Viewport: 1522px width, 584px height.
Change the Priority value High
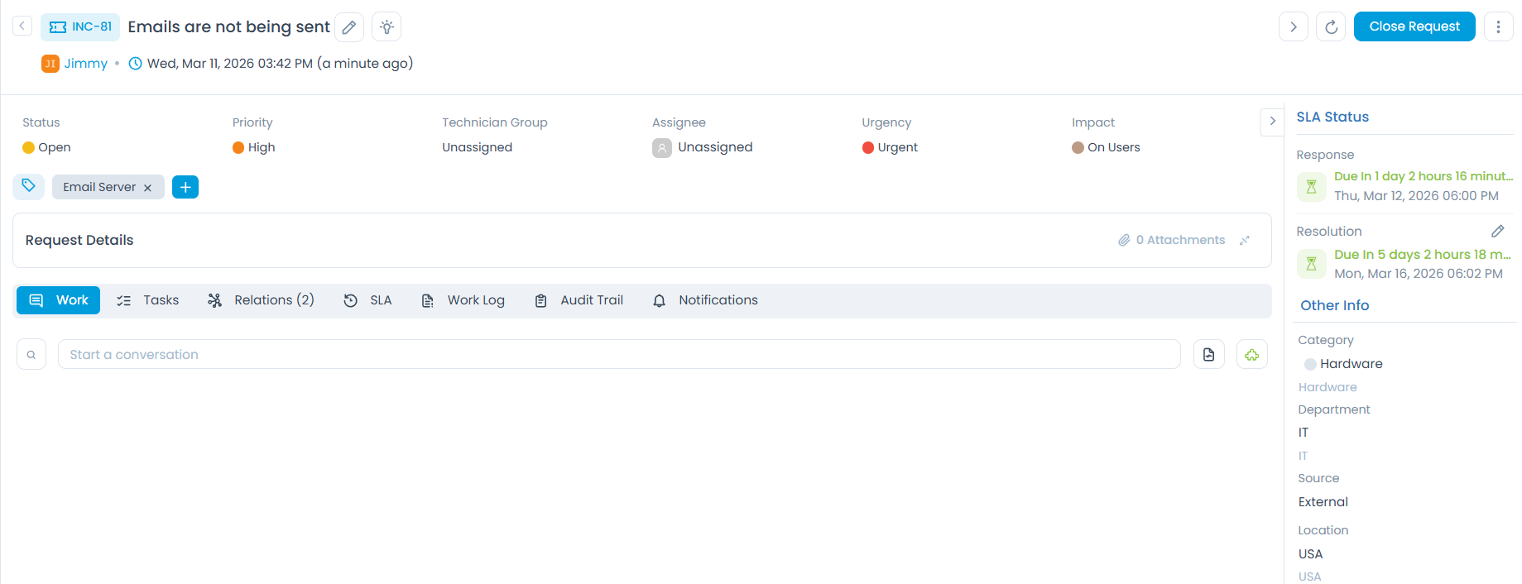(x=261, y=147)
